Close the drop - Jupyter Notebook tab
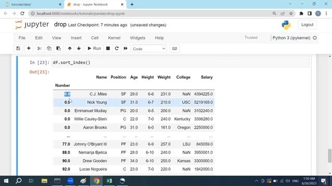This screenshot has height=186, width=332. click(122, 5)
